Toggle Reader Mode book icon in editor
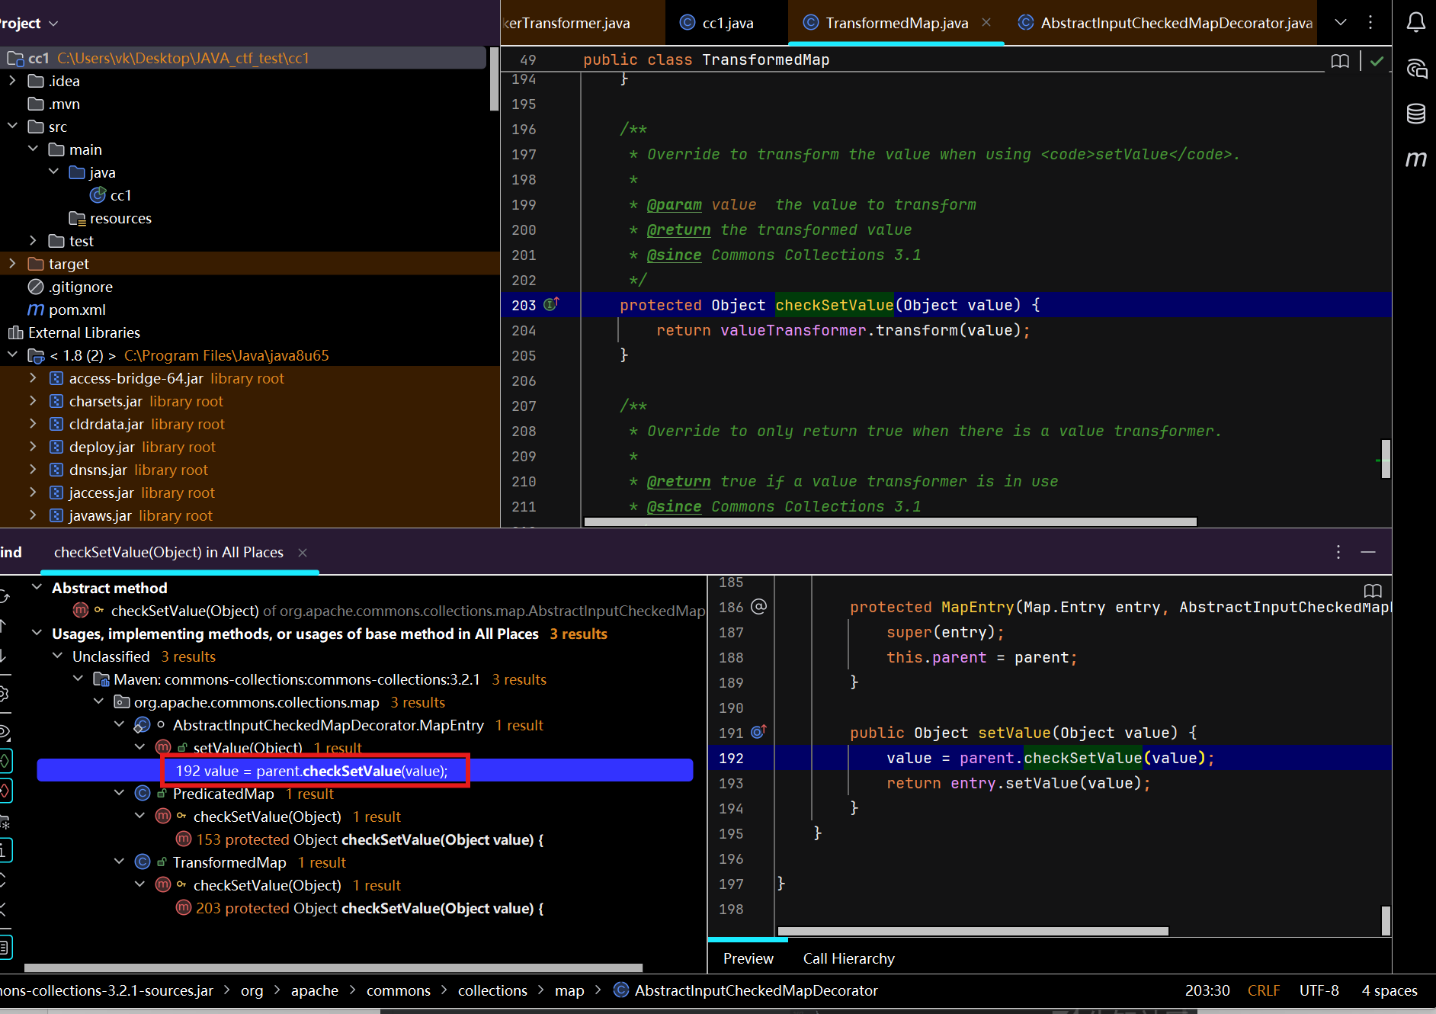1436x1014 pixels. (1340, 61)
